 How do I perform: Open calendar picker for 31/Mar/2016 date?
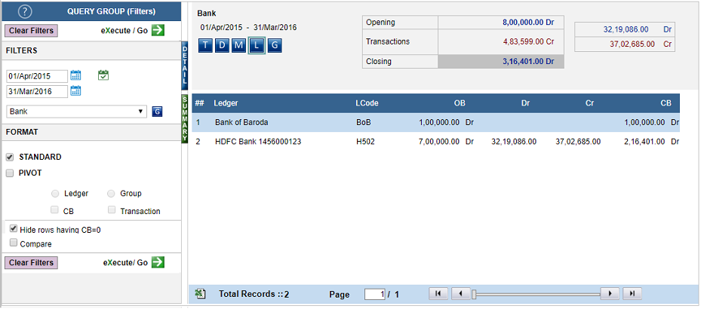[x=75, y=90]
